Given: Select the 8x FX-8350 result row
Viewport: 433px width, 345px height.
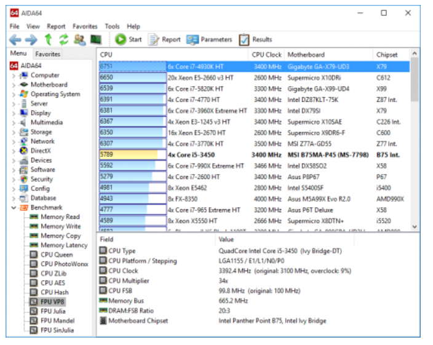Looking at the screenshot, I should pyautogui.click(x=254, y=199).
